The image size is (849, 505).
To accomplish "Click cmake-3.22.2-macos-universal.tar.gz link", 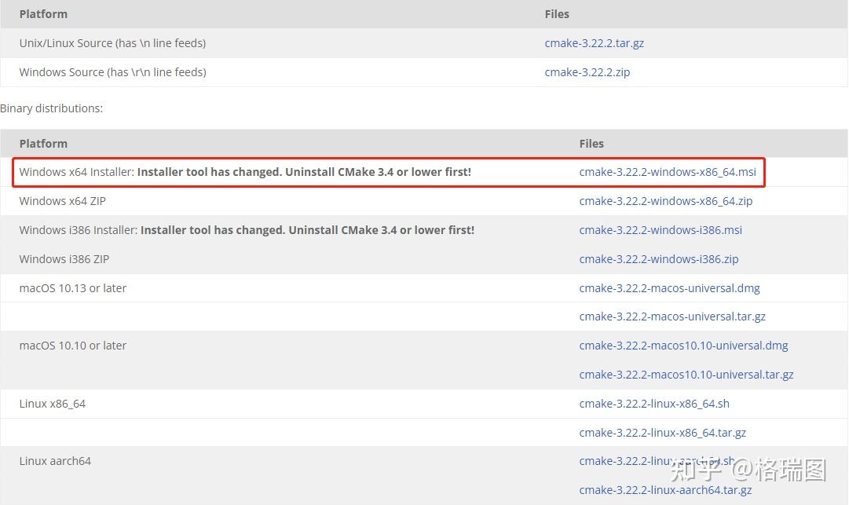I will (x=672, y=317).
